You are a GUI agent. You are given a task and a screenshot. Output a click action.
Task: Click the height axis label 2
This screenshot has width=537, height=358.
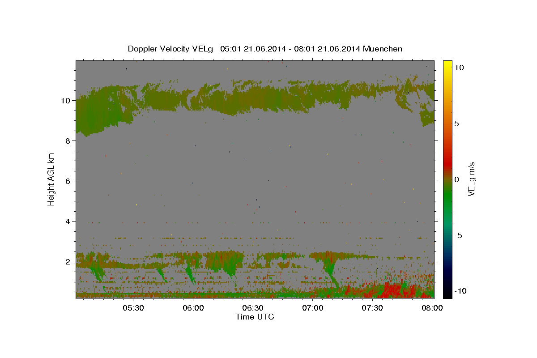(x=68, y=262)
